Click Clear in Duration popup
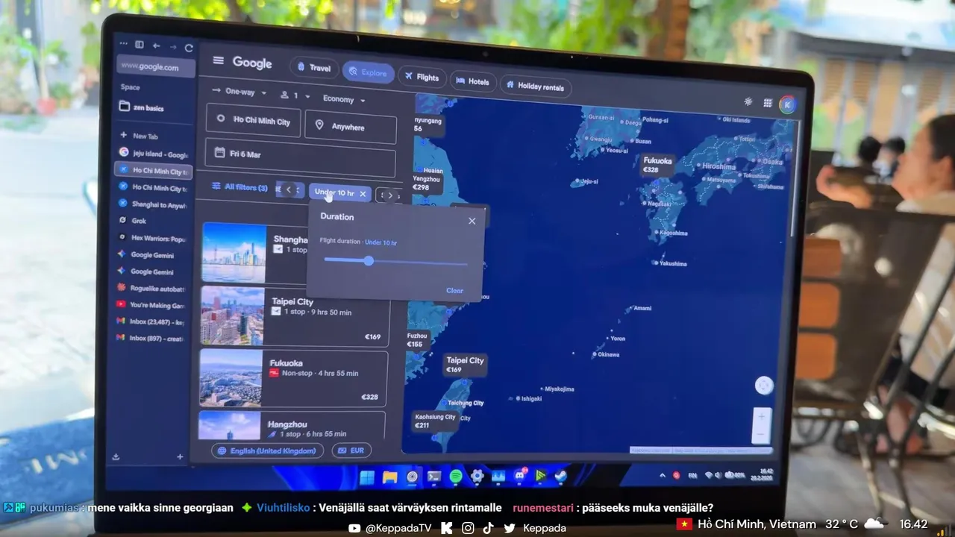This screenshot has height=537, width=955. click(x=454, y=291)
